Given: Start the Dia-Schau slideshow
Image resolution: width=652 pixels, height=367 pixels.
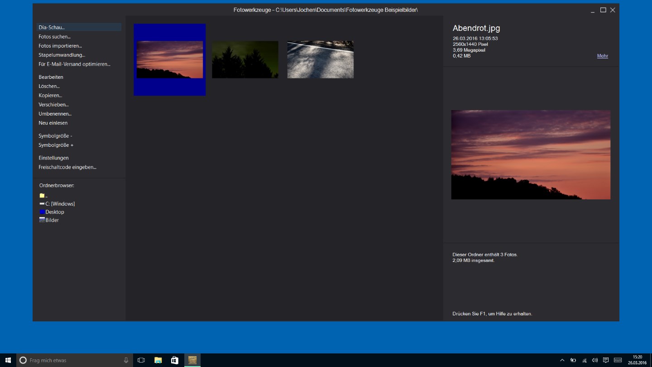Looking at the screenshot, I should tap(52, 28).
